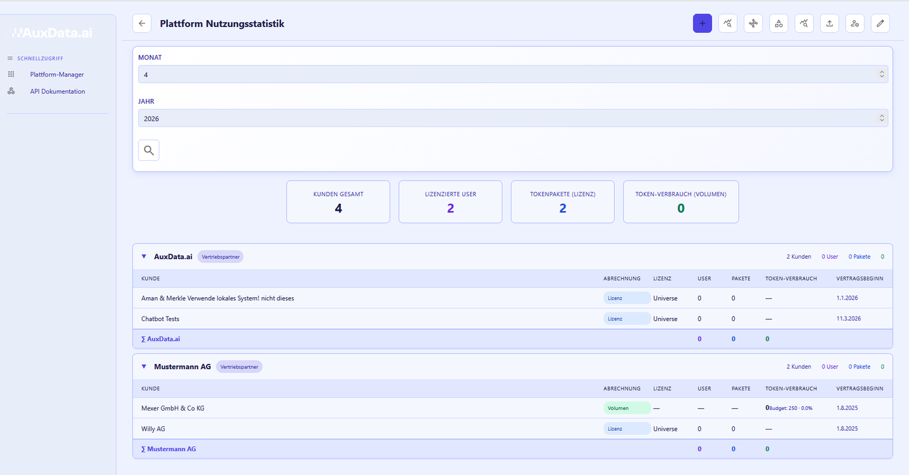
Task: Open the API Dokumentation link text
Action: (x=57, y=91)
